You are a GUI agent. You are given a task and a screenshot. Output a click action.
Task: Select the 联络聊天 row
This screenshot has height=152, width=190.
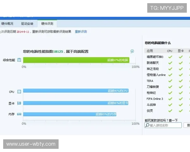[x=167, y=63]
